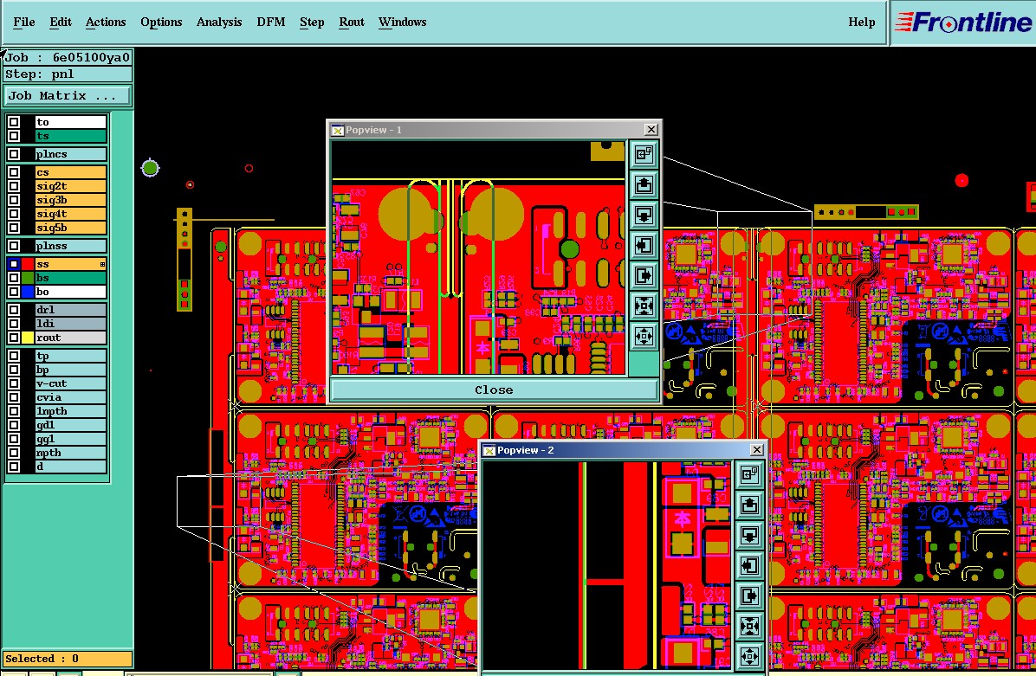1036x676 pixels.
Task: Click the Step: pnl field
Action: pos(68,74)
